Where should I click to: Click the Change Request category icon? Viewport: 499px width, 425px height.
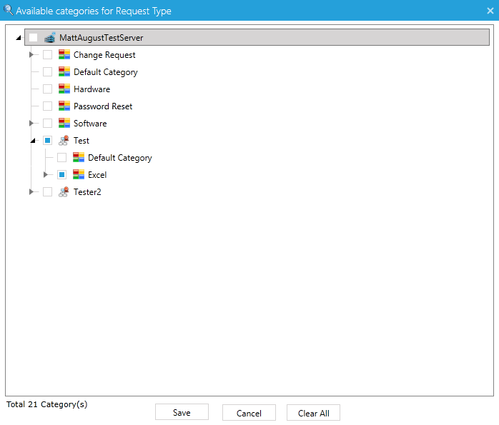pyautogui.click(x=64, y=55)
